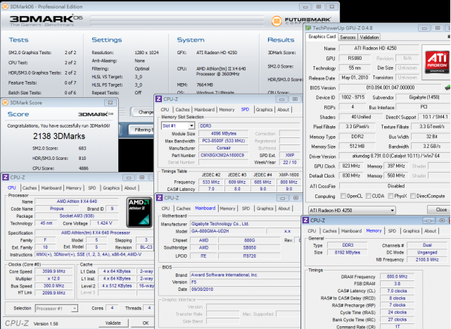Click the GPU-Z Name field ATI Radeon HD 4250
This screenshot has height=329, width=451.
click(379, 48)
